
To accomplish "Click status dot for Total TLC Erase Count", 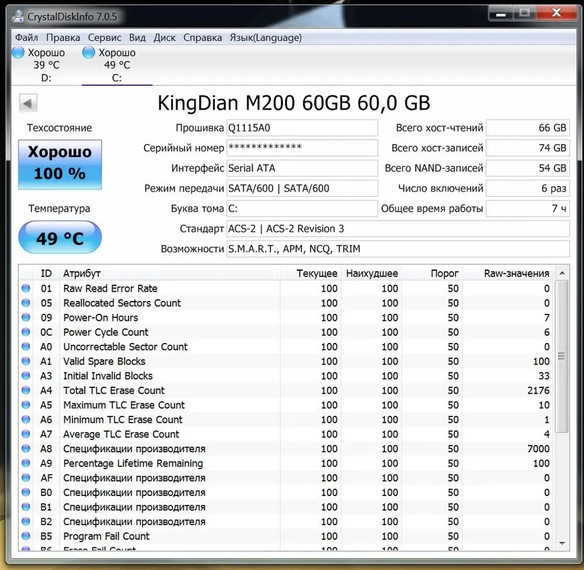I will click(26, 390).
